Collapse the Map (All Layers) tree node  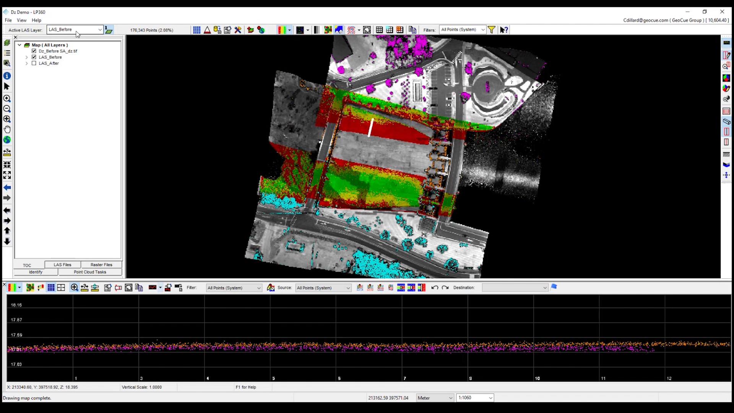point(19,45)
